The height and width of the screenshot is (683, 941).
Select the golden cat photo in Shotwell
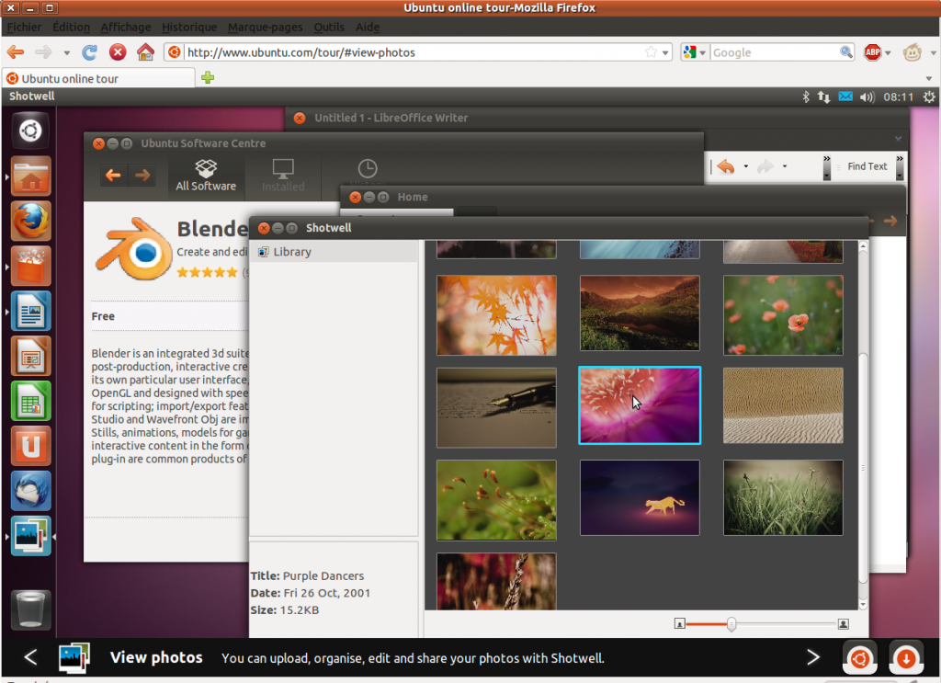point(640,497)
